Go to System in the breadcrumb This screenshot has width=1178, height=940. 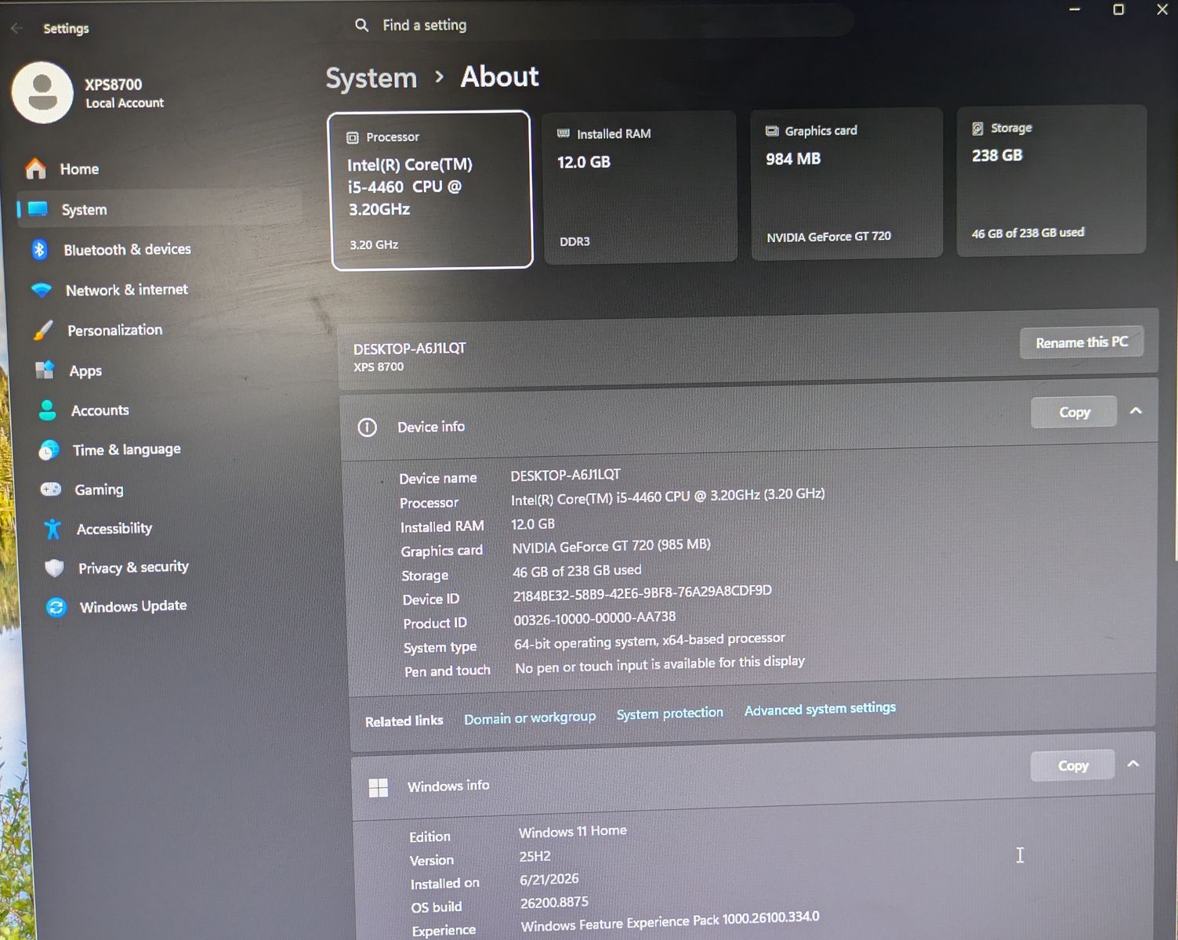click(x=372, y=78)
